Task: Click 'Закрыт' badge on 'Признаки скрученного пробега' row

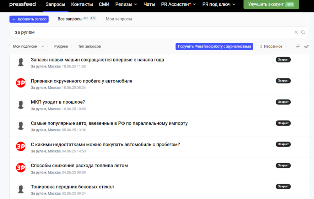Action: click(x=283, y=81)
